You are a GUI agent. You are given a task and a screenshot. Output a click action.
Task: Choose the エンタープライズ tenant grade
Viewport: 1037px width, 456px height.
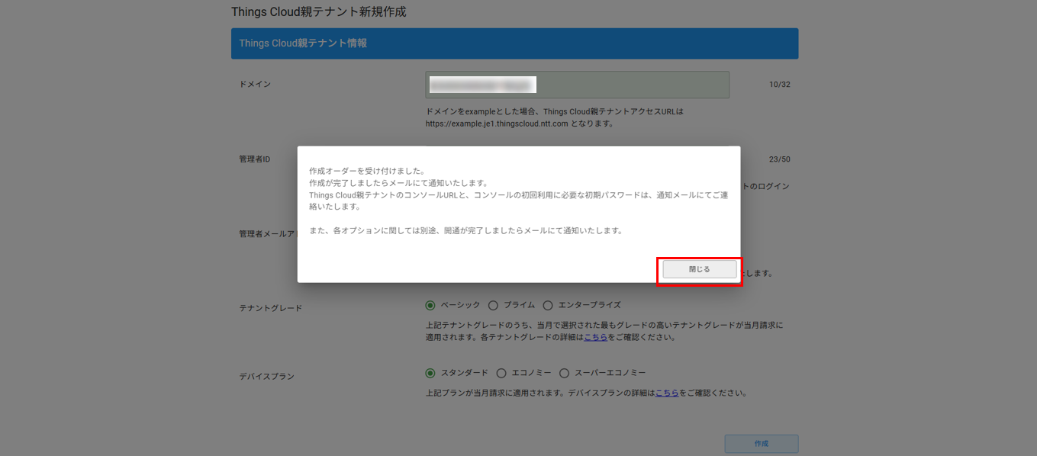click(x=548, y=305)
